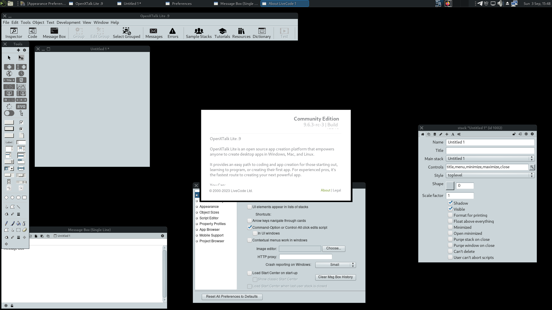Select the Line Graph widget icon

(21, 87)
